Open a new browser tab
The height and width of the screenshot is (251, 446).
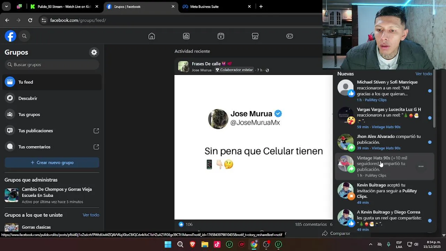[261, 7]
